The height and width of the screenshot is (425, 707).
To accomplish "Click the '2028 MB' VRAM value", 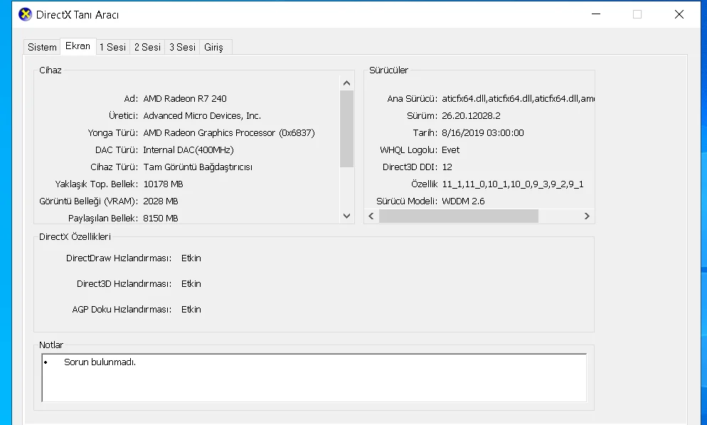I will [x=161, y=201].
